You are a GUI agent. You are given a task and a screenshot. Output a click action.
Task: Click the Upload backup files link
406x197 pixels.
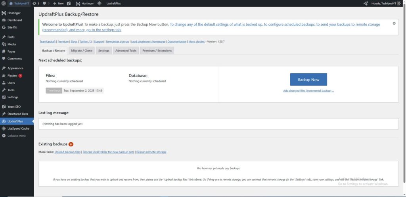(67, 152)
